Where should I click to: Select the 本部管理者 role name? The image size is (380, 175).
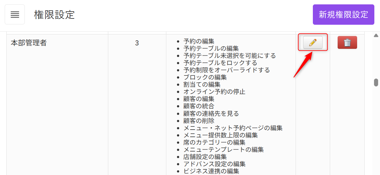(x=29, y=43)
